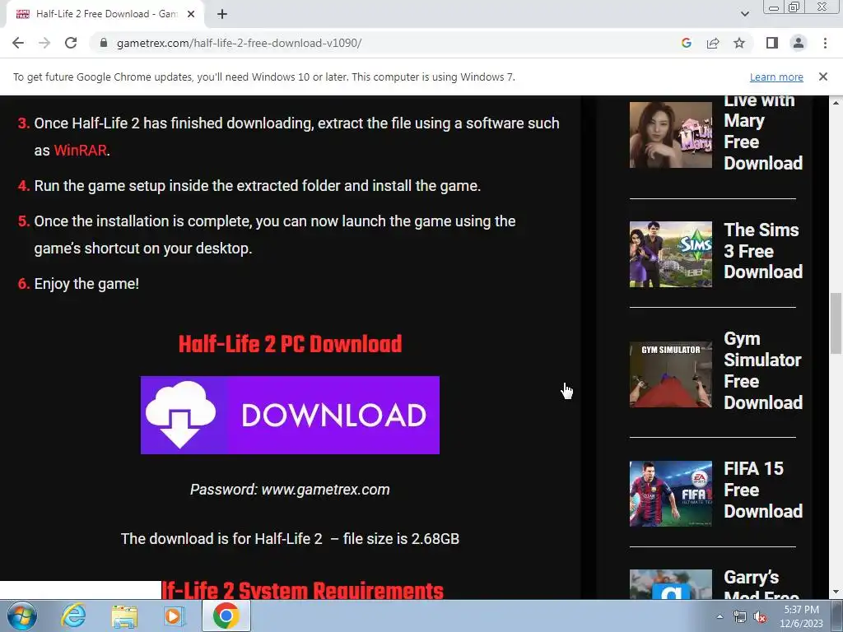843x632 pixels.
Task: Click the 'file size is 2.68GB' line
Action: (x=290, y=538)
